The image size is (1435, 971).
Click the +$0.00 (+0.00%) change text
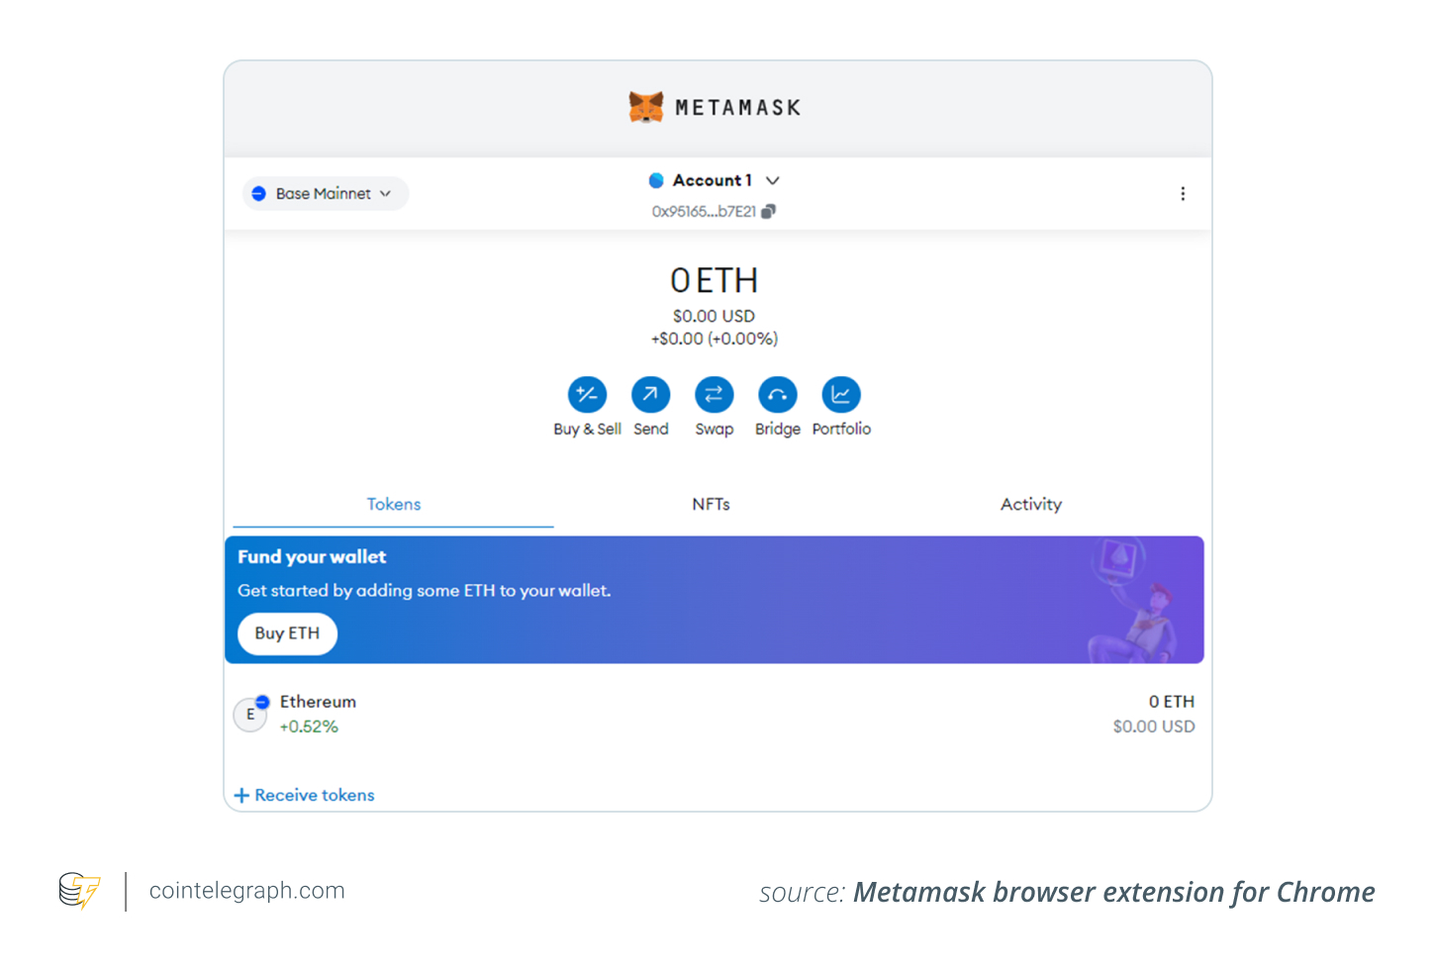715,339
